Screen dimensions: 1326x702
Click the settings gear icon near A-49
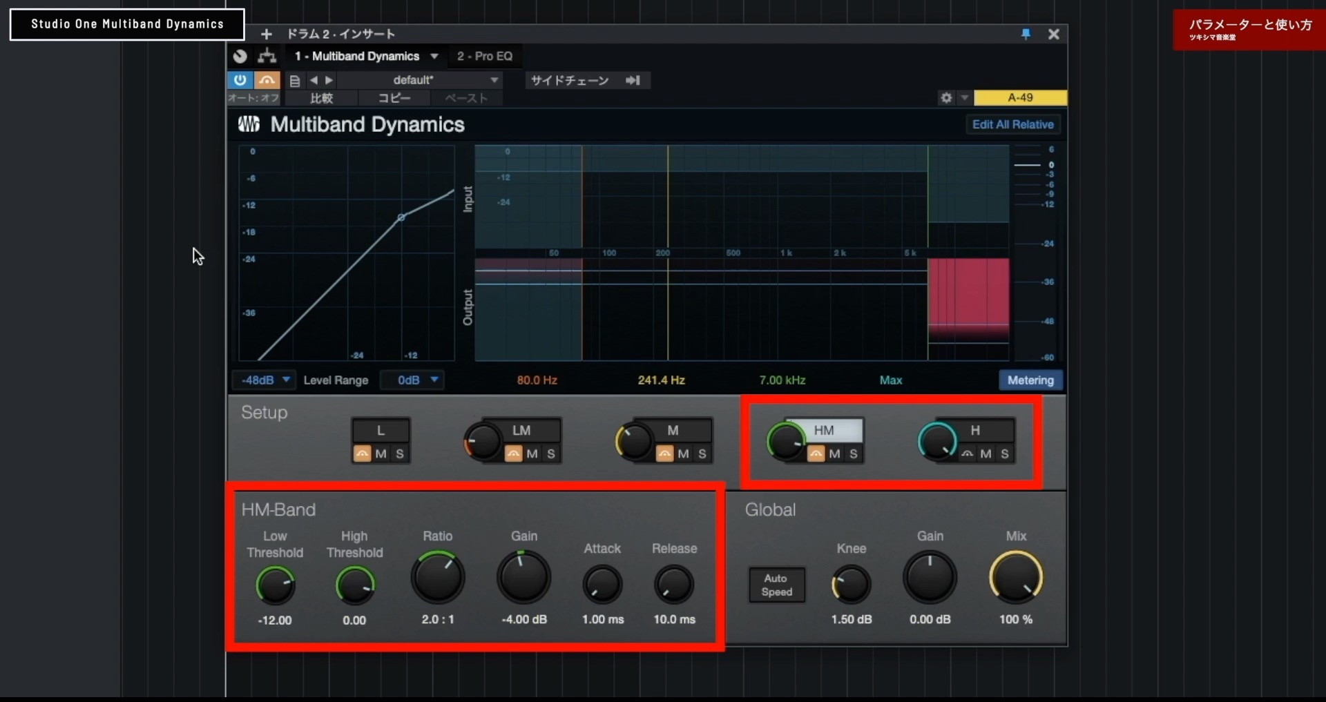click(x=945, y=97)
